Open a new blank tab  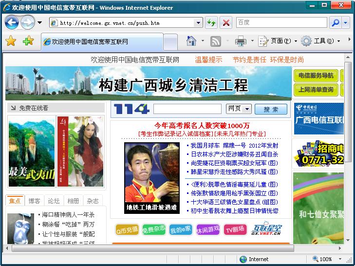(170, 42)
